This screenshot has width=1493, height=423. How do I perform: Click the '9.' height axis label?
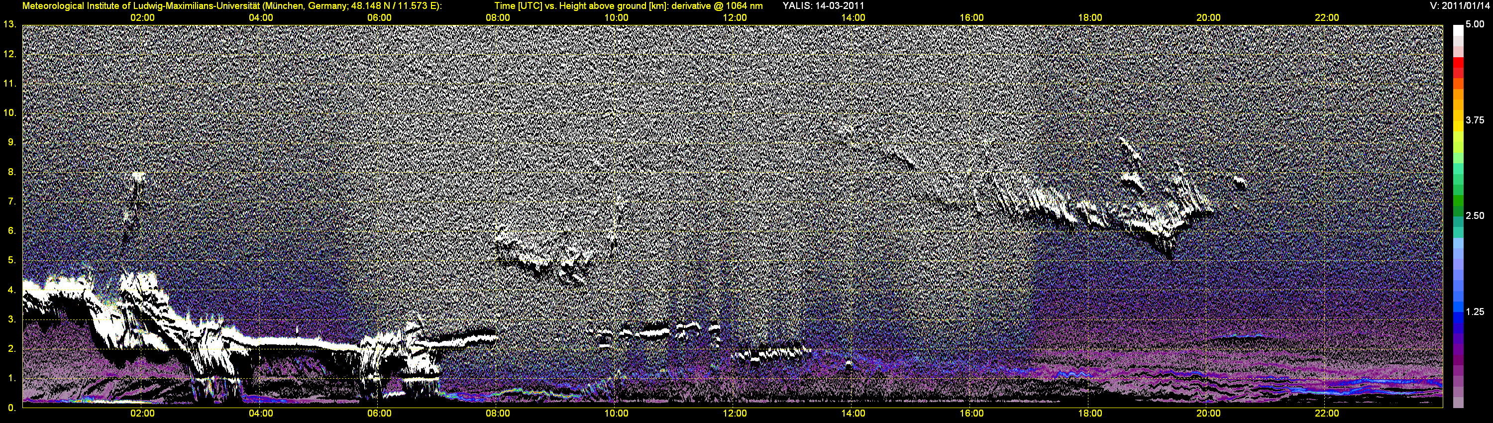click(x=11, y=142)
